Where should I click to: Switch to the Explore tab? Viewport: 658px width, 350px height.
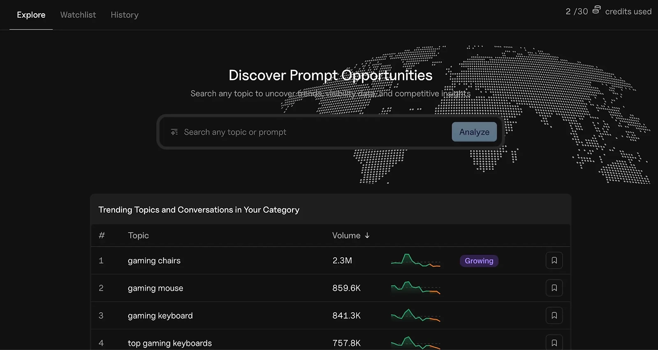pyautogui.click(x=31, y=15)
